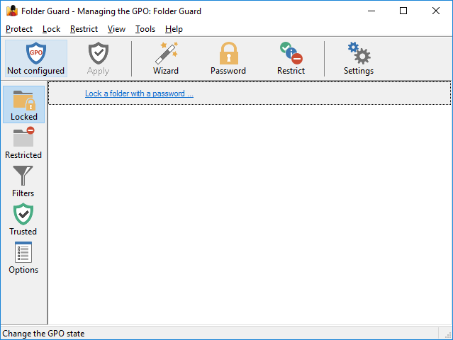This screenshot has width=453, height=340.
Task: Launch the Wizard magic wand tool
Action: click(x=166, y=58)
